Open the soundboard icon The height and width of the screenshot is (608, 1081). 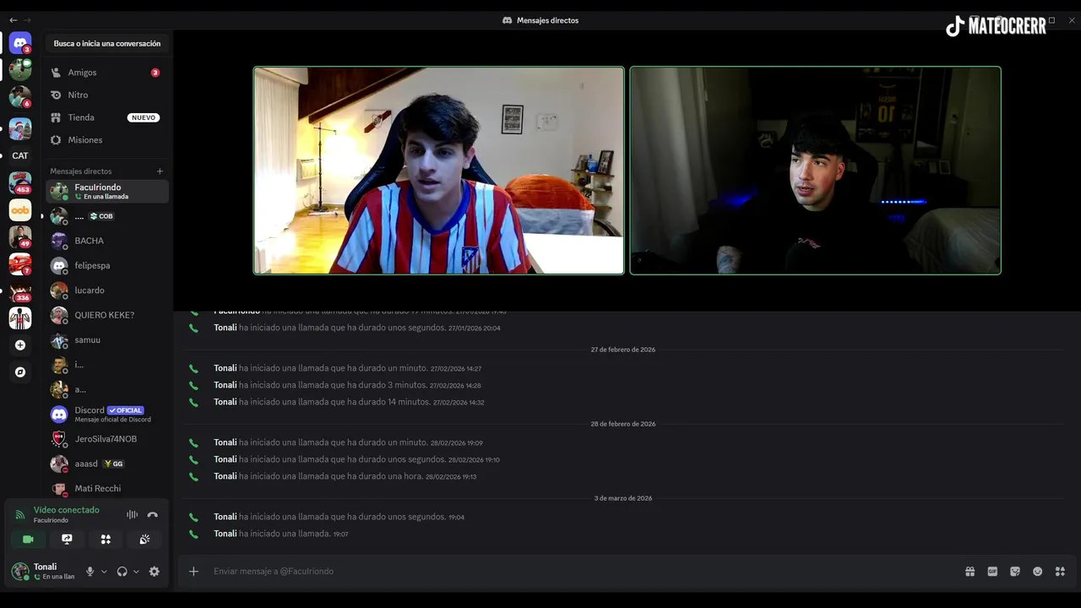click(x=144, y=539)
